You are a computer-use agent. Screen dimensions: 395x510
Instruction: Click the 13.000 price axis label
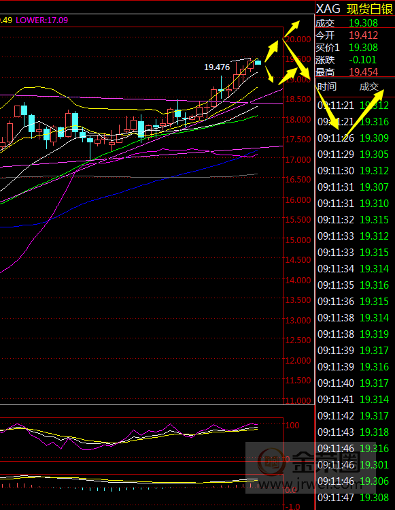(298, 321)
